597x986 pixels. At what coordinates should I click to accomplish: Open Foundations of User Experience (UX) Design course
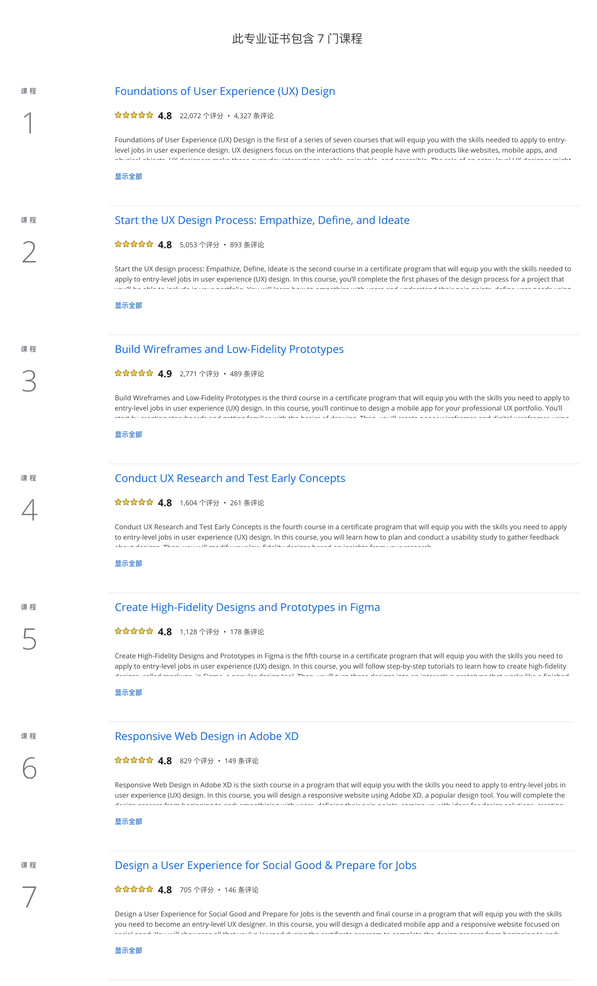(225, 91)
